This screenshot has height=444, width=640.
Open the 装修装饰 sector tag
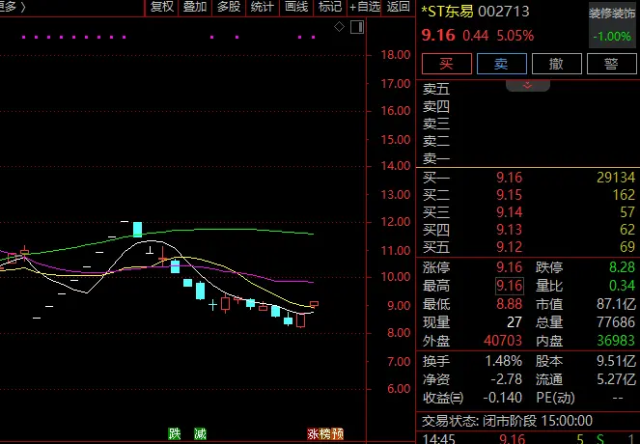click(612, 14)
